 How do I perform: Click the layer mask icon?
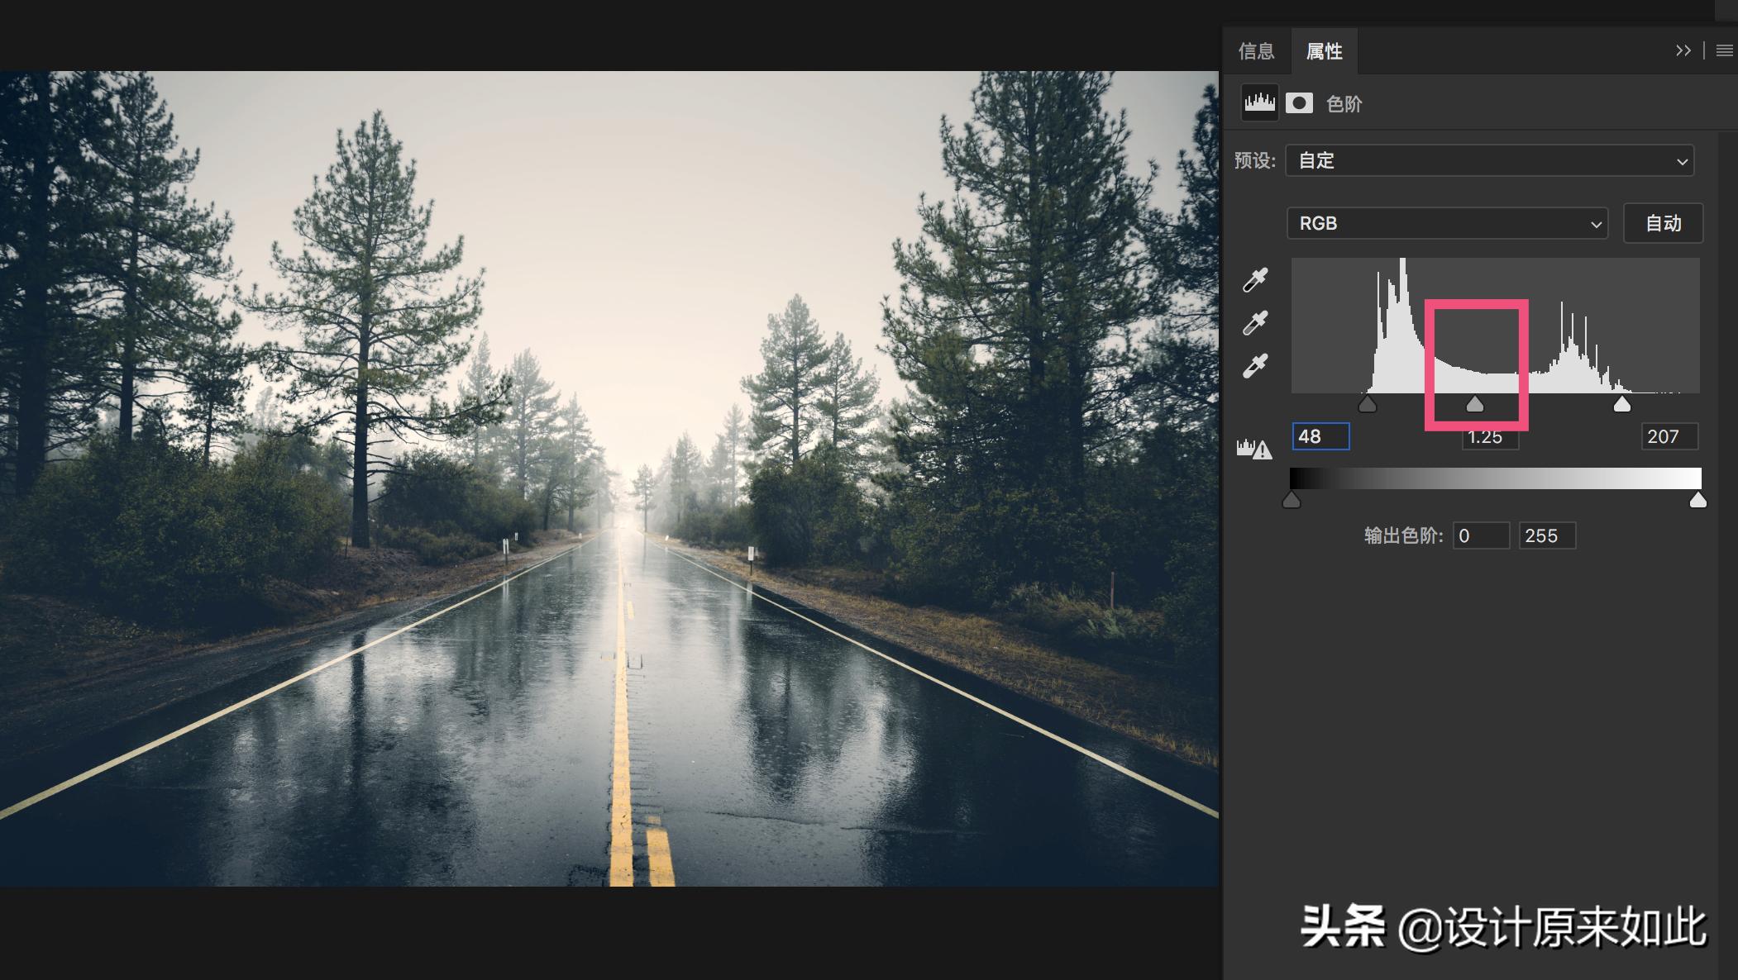[x=1299, y=103]
